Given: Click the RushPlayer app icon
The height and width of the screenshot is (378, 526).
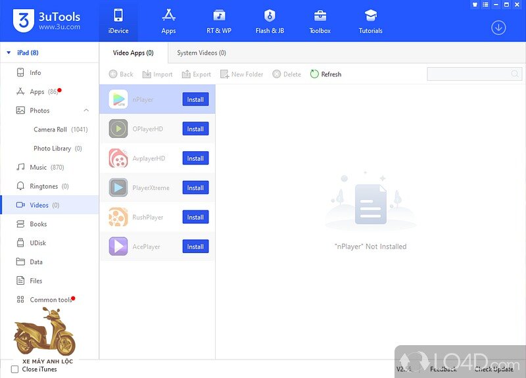Looking at the screenshot, I should pyautogui.click(x=118, y=217).
